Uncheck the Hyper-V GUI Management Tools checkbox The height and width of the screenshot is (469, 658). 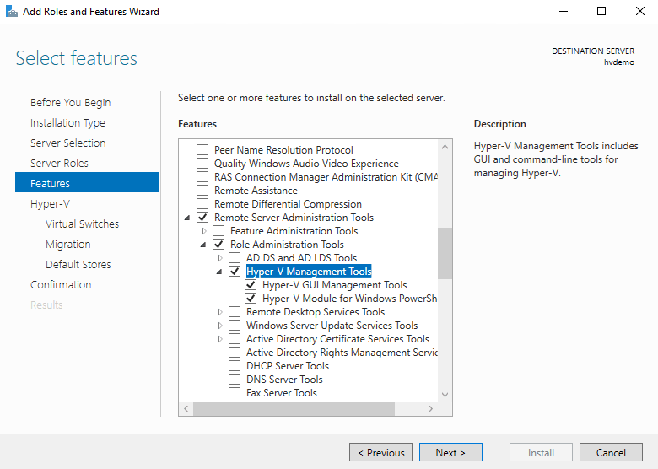tap(251, 285)
